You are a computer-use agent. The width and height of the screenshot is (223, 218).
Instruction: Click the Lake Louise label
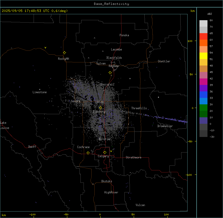5,125
